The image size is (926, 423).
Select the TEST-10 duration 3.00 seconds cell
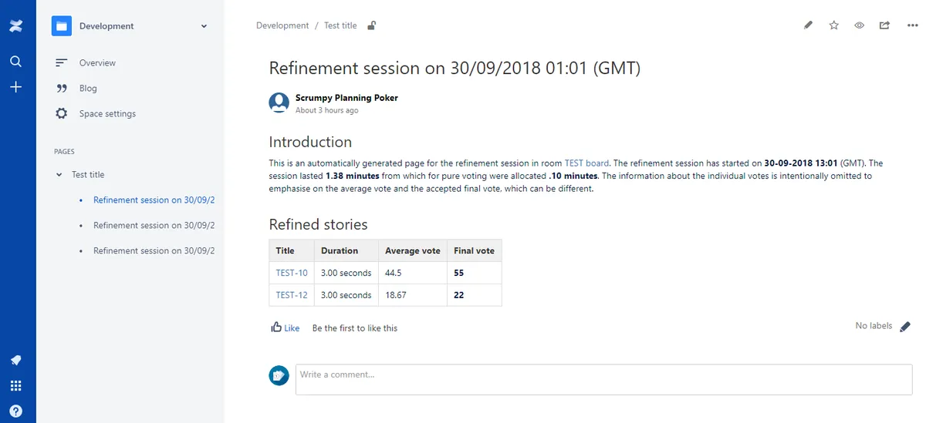pyautogui.click(x=346, y=273)
